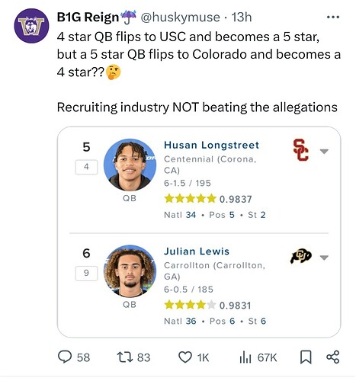Share the tweet using share icon
356x381 pixels.
[x=332, y=357]
